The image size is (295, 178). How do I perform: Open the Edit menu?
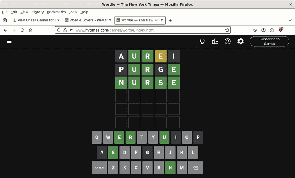14,12
